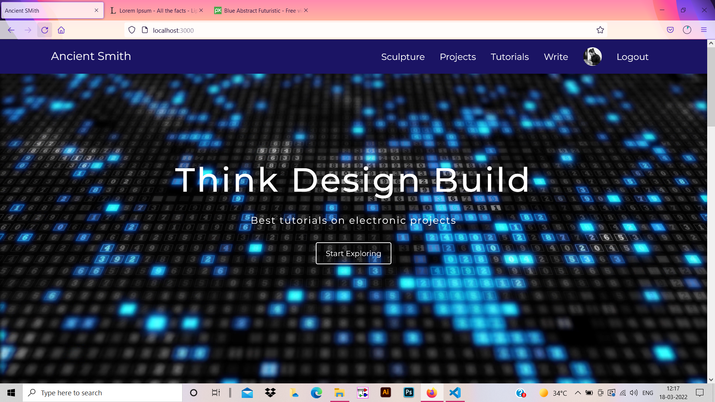Image resolution: width=715 pixels, height=402 pixels.
Task: Open the Mail app in taskbar
Action: click(x=247, y=393)
